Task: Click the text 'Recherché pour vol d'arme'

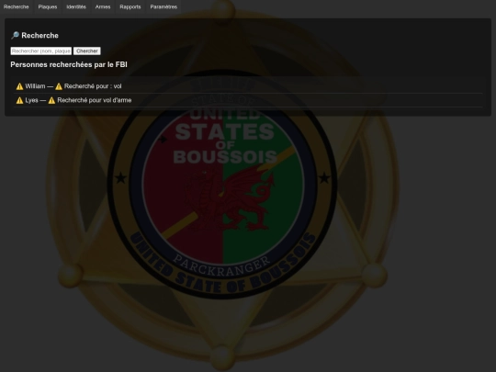Action: (x=95, y=100)
